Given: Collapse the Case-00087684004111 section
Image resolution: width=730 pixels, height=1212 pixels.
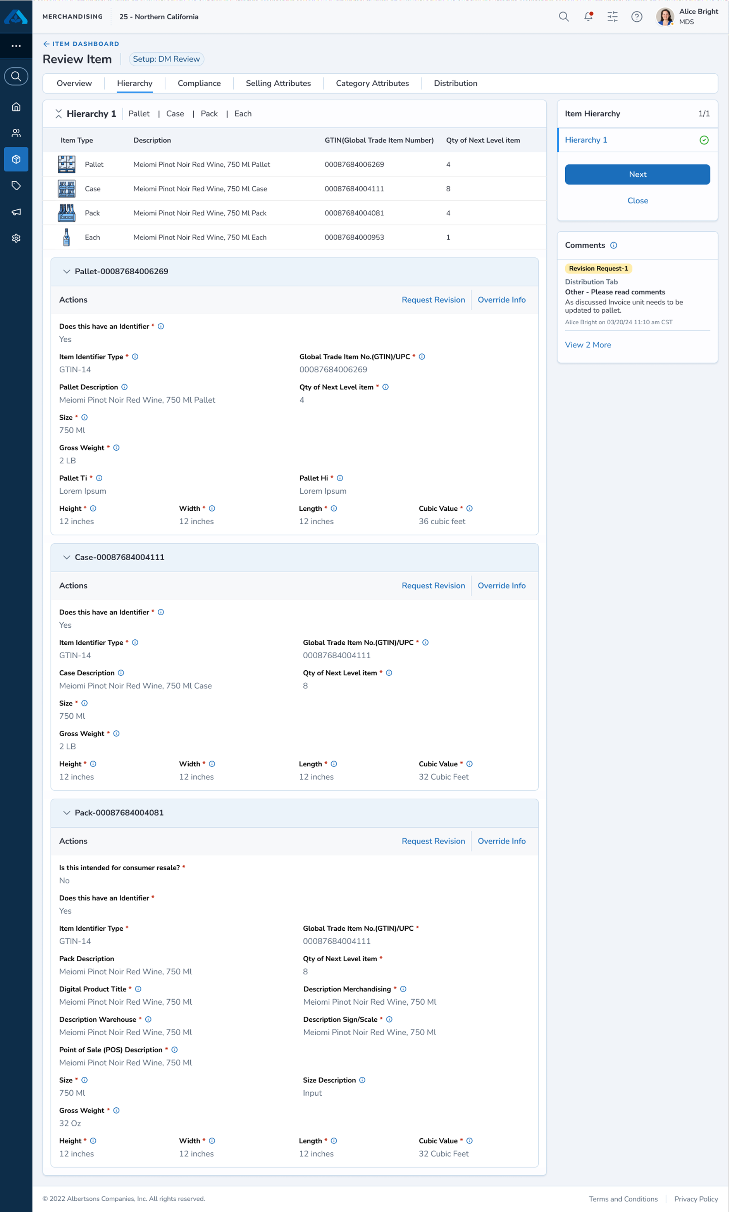Looking at the screenshot, I should (67, 557).
